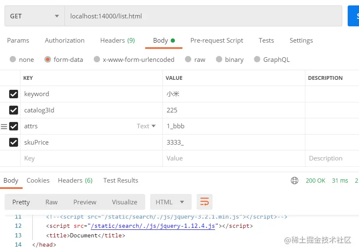This screenshot has width=359, height=252.
Task: Select the response Body tab
Action: coord(11,181)
